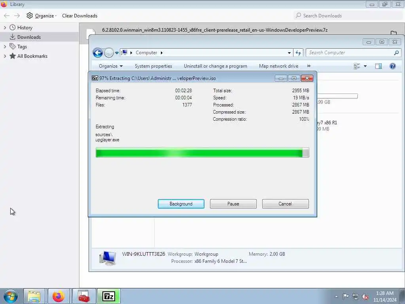This screenshot has height=304, width=405.
Task: Expand Tags in Library sidebar
Action: [5, 47]
